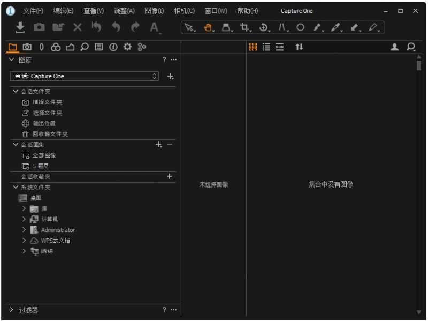The width and height of the screenshot is (428, 322).
Task: Open the Exposure tool tab
Action: (70, 47)
